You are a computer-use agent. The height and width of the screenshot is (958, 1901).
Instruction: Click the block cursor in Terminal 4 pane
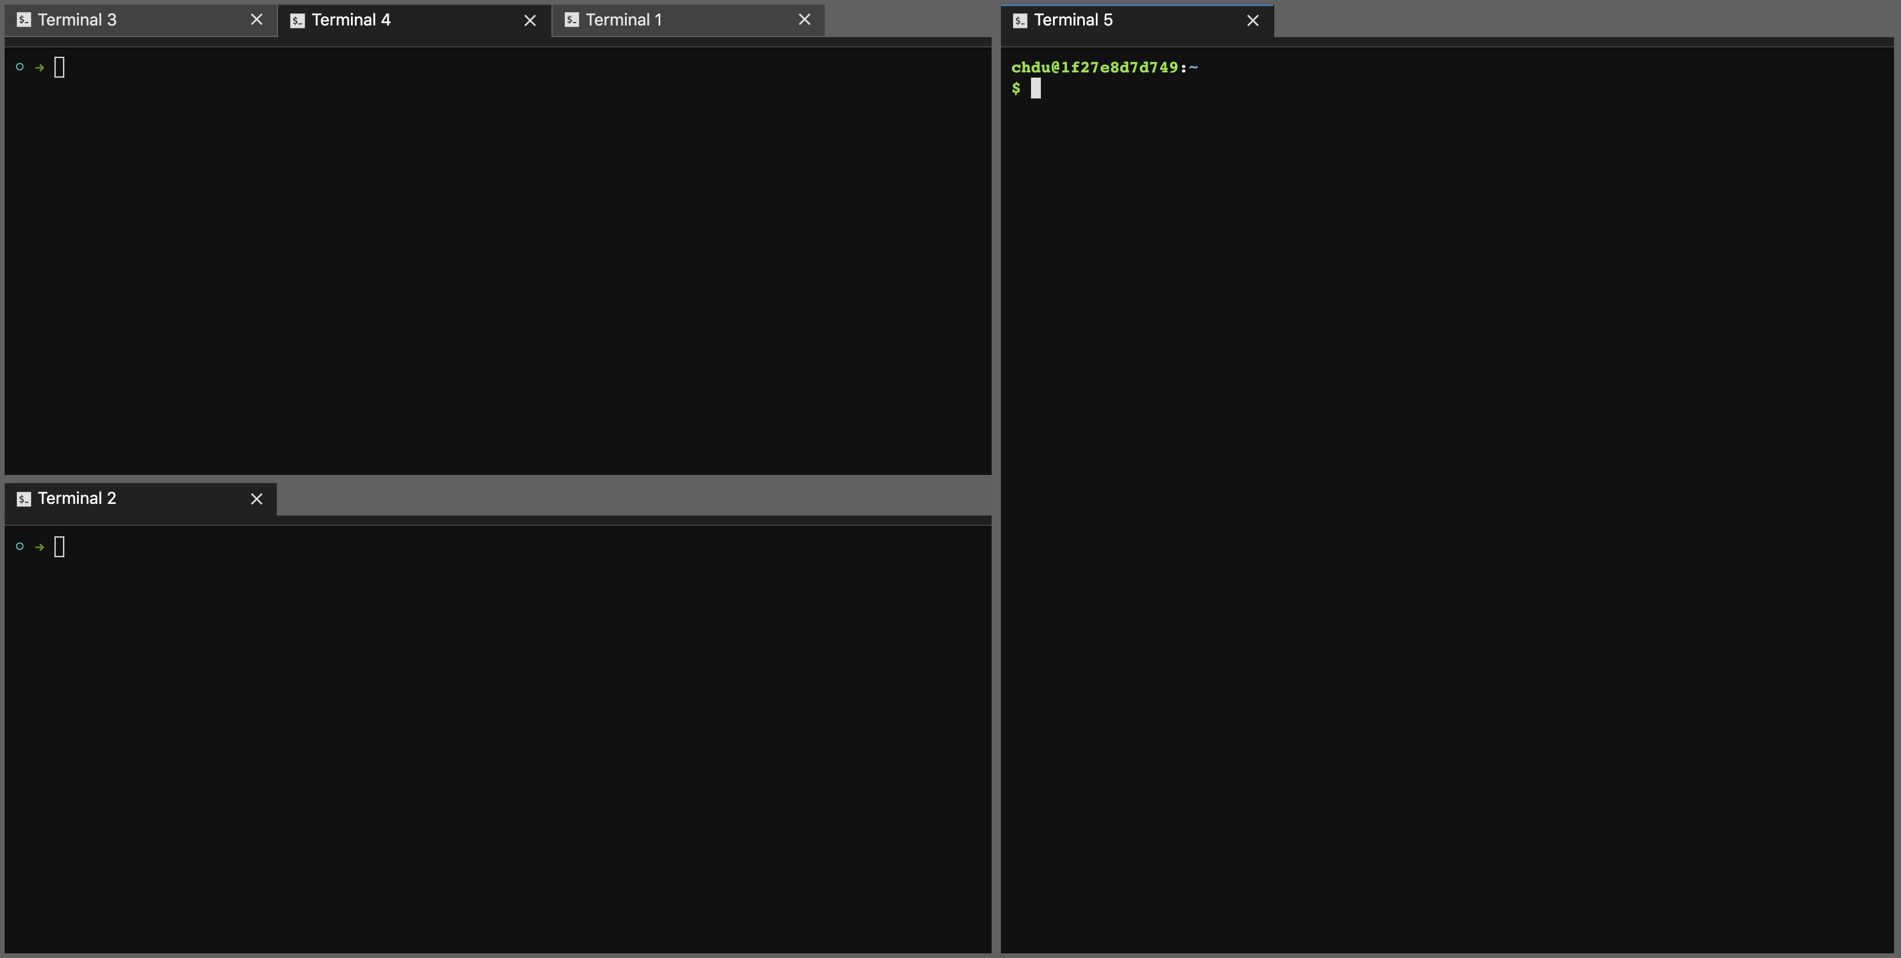[60, 67]
